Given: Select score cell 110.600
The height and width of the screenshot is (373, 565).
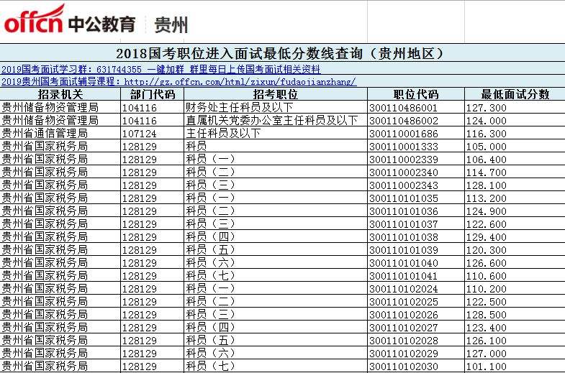Looking at the screenshot, I should coord(515,275).
